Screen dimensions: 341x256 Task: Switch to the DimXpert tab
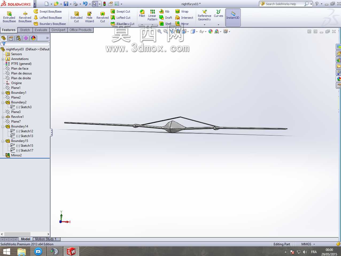click(x=58, y=30)
